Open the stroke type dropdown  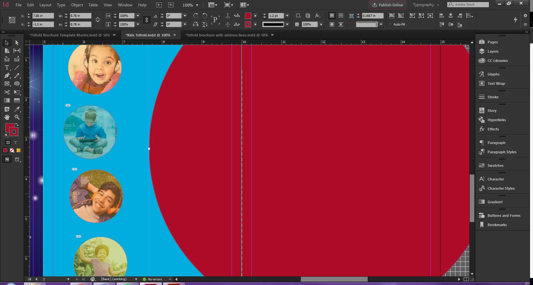point(287,24)
